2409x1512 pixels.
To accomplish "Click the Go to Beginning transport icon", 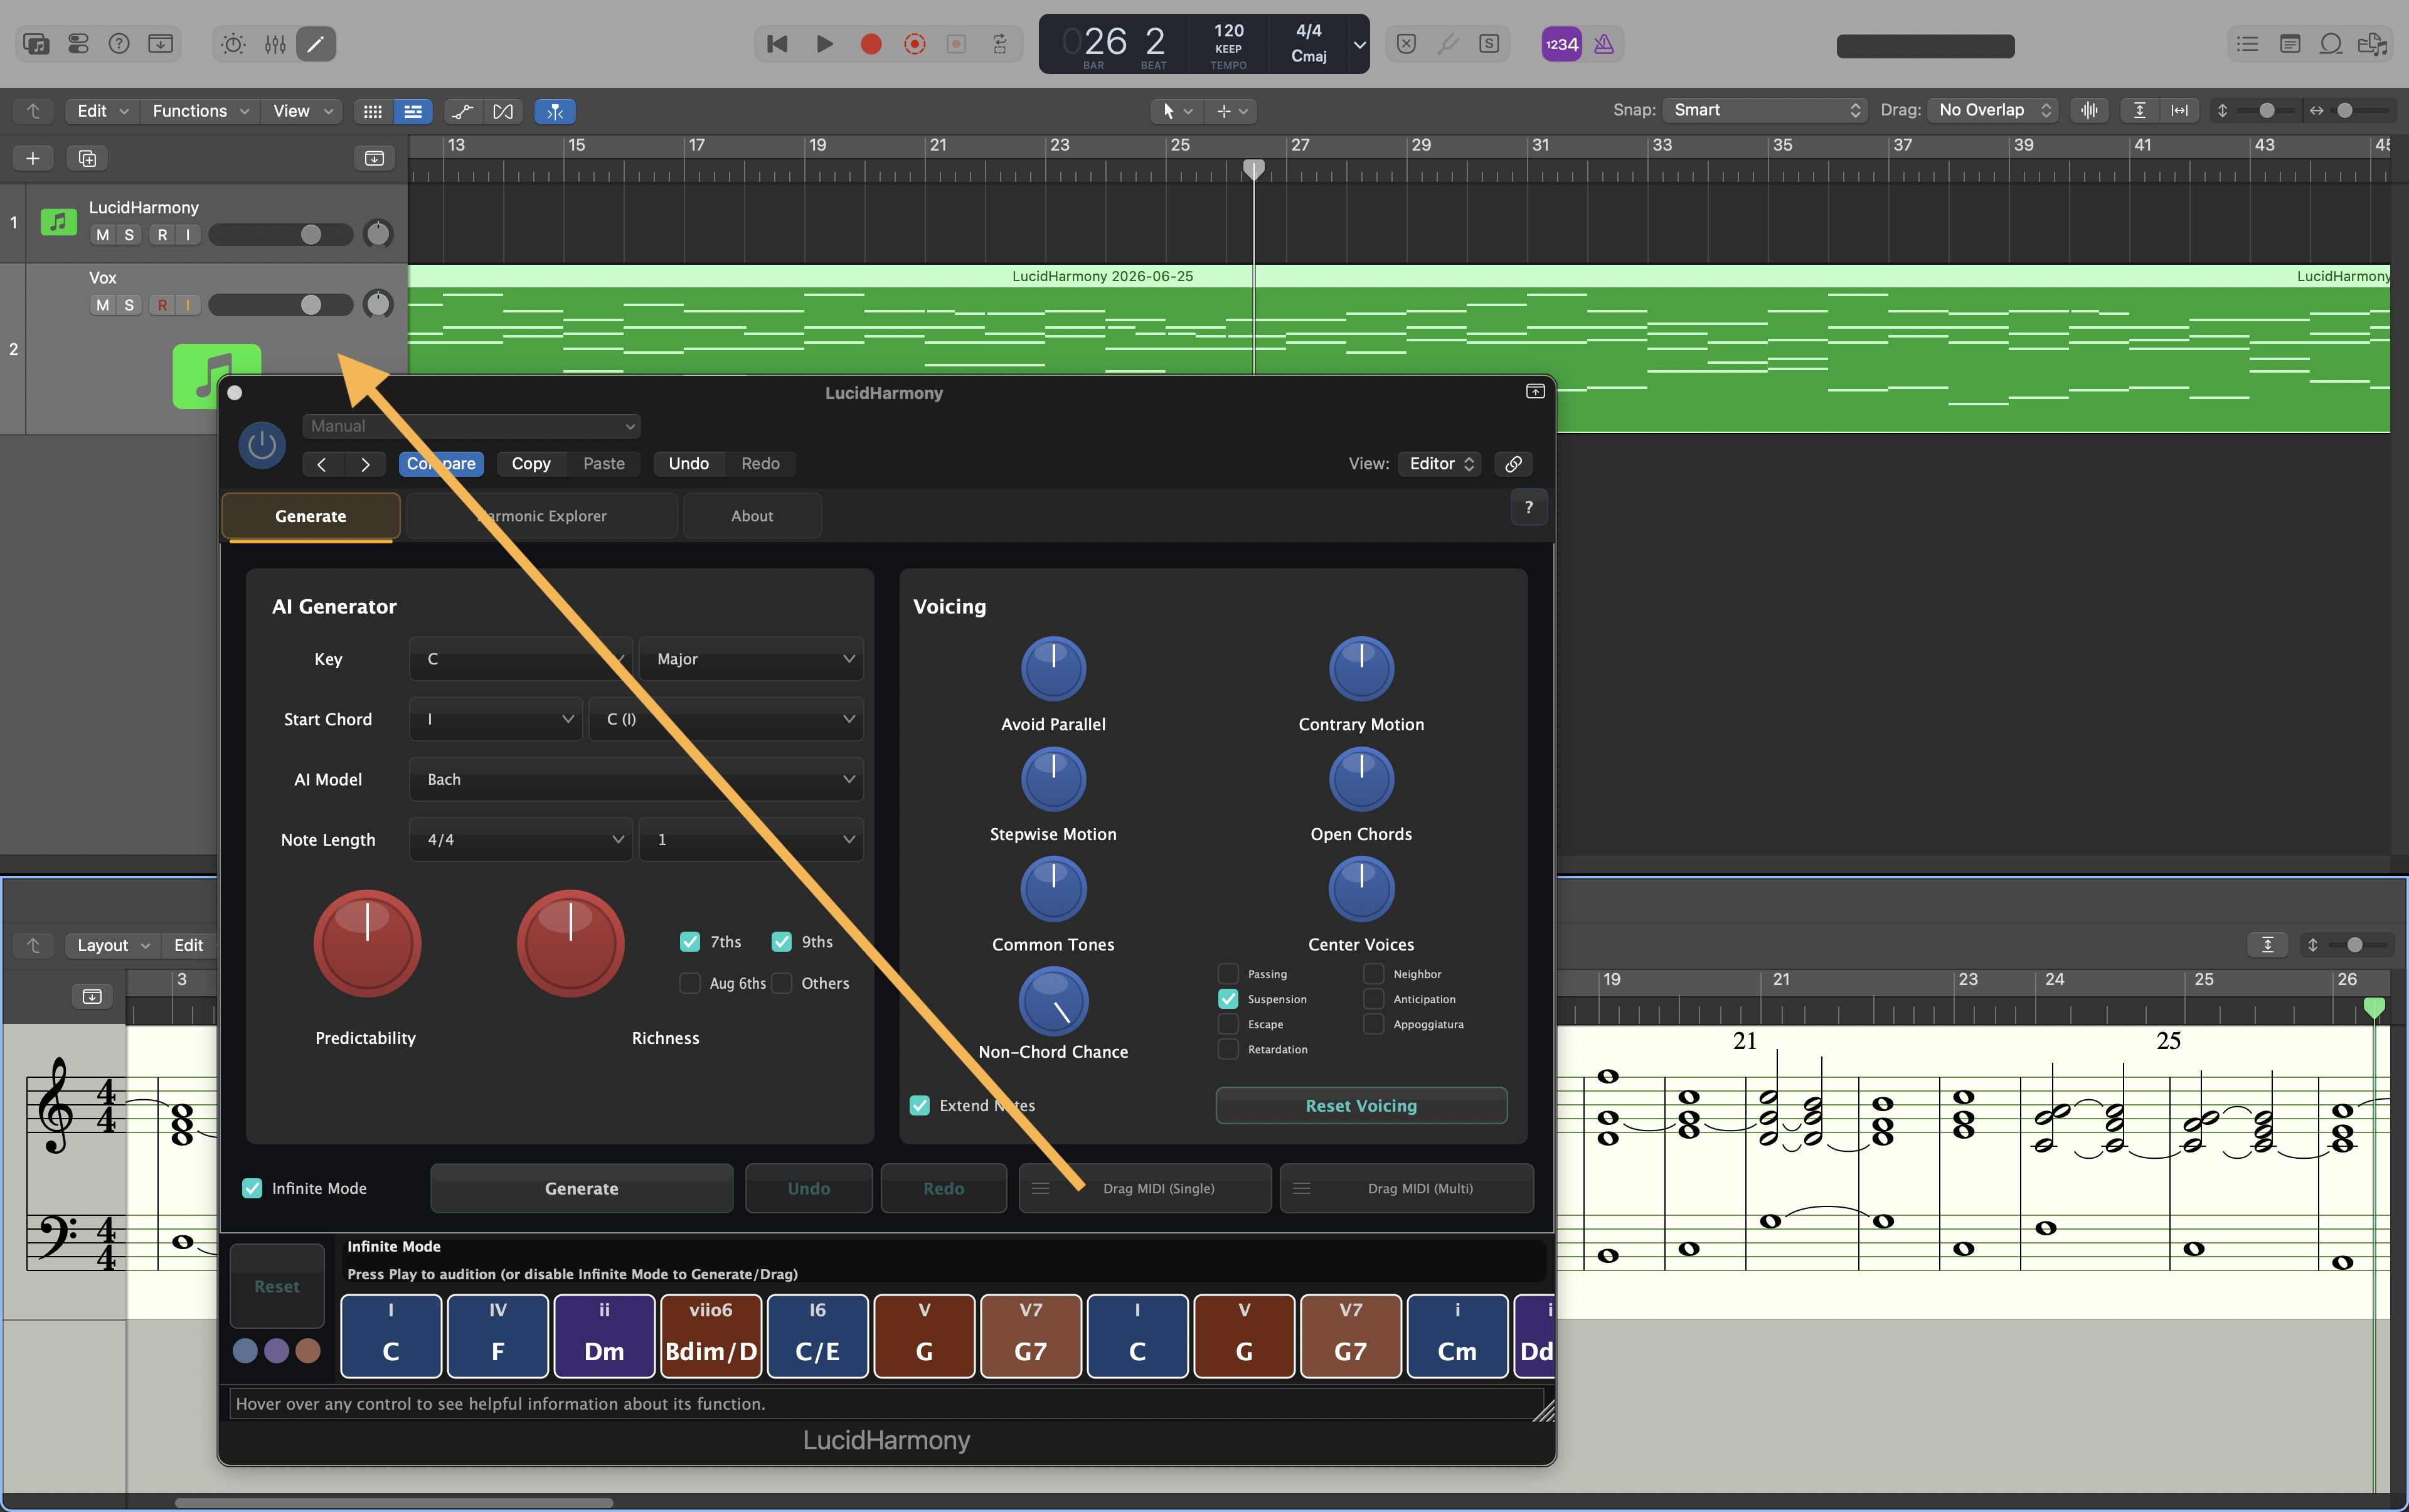I will [777, 44].
